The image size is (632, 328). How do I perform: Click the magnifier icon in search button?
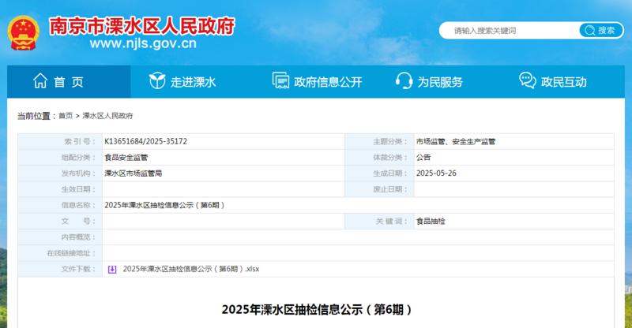click(x=589, y=30)
